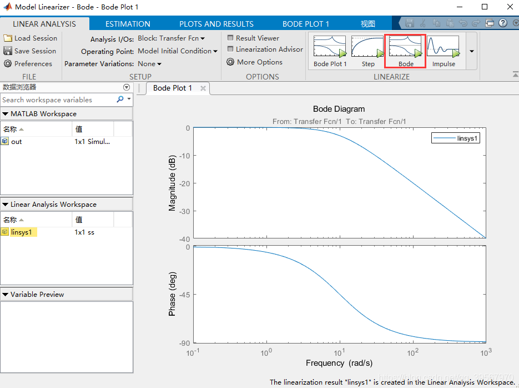This screenshot has height=388, width=519.
Task: Linearize to Bode Plot 1
Action: [330, 51]
